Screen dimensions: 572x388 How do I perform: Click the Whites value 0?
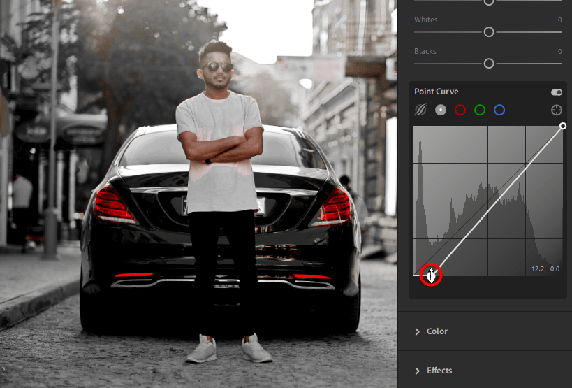pyautogui.click(x=559, y=20)
